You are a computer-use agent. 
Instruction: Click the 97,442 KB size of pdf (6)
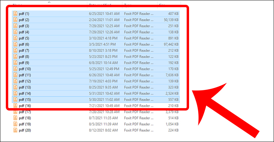171,44
